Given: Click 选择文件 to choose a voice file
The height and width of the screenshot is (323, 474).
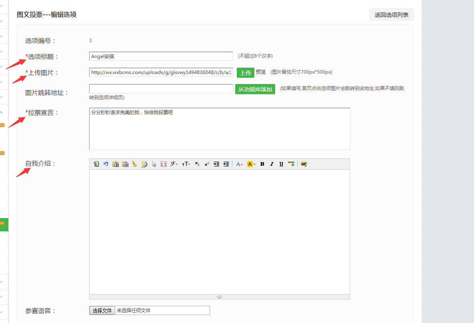Looking at the screenshot, I should 102,310.
